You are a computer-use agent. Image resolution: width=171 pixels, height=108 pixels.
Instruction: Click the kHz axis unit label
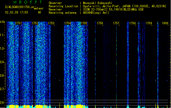tap(2, 22)
